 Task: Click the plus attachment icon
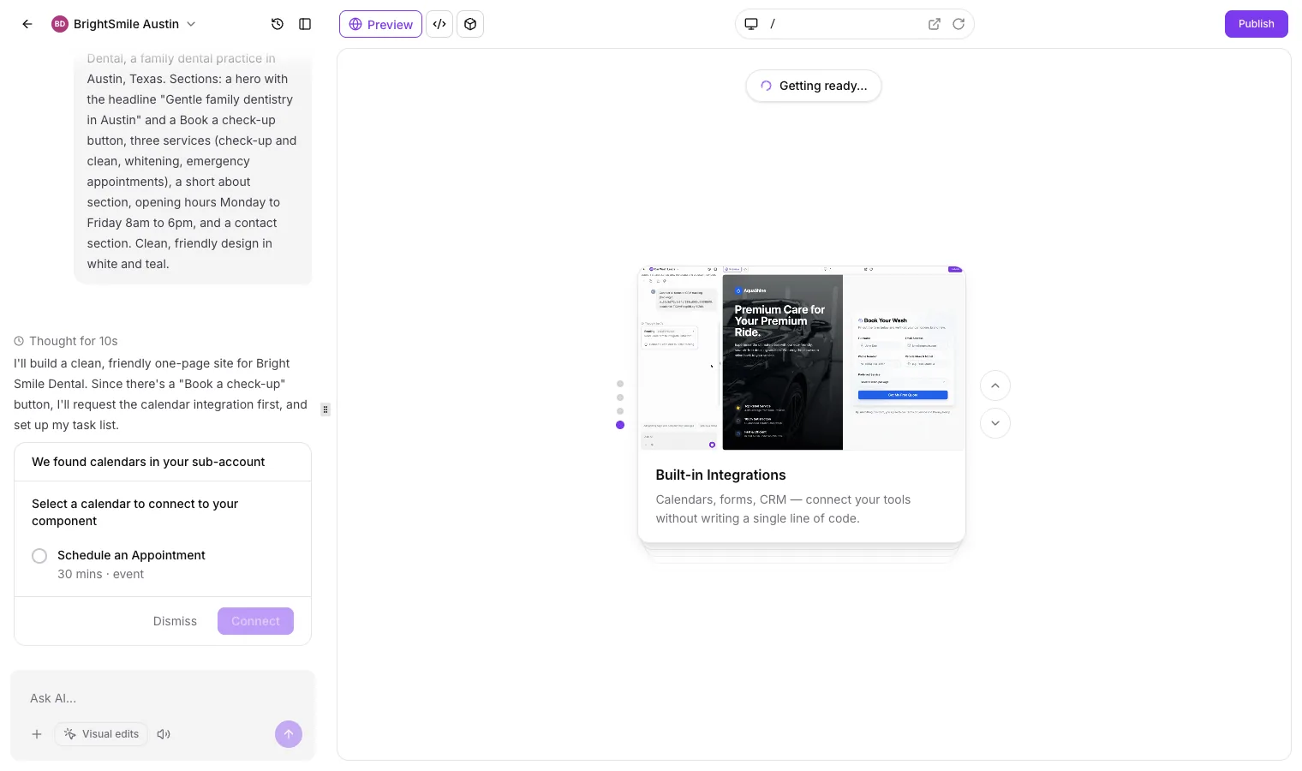(x=37, y=734)
